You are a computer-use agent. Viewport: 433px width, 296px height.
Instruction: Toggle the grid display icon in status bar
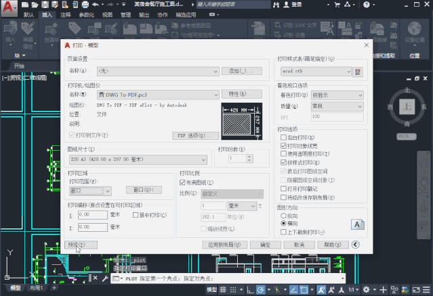223,290
